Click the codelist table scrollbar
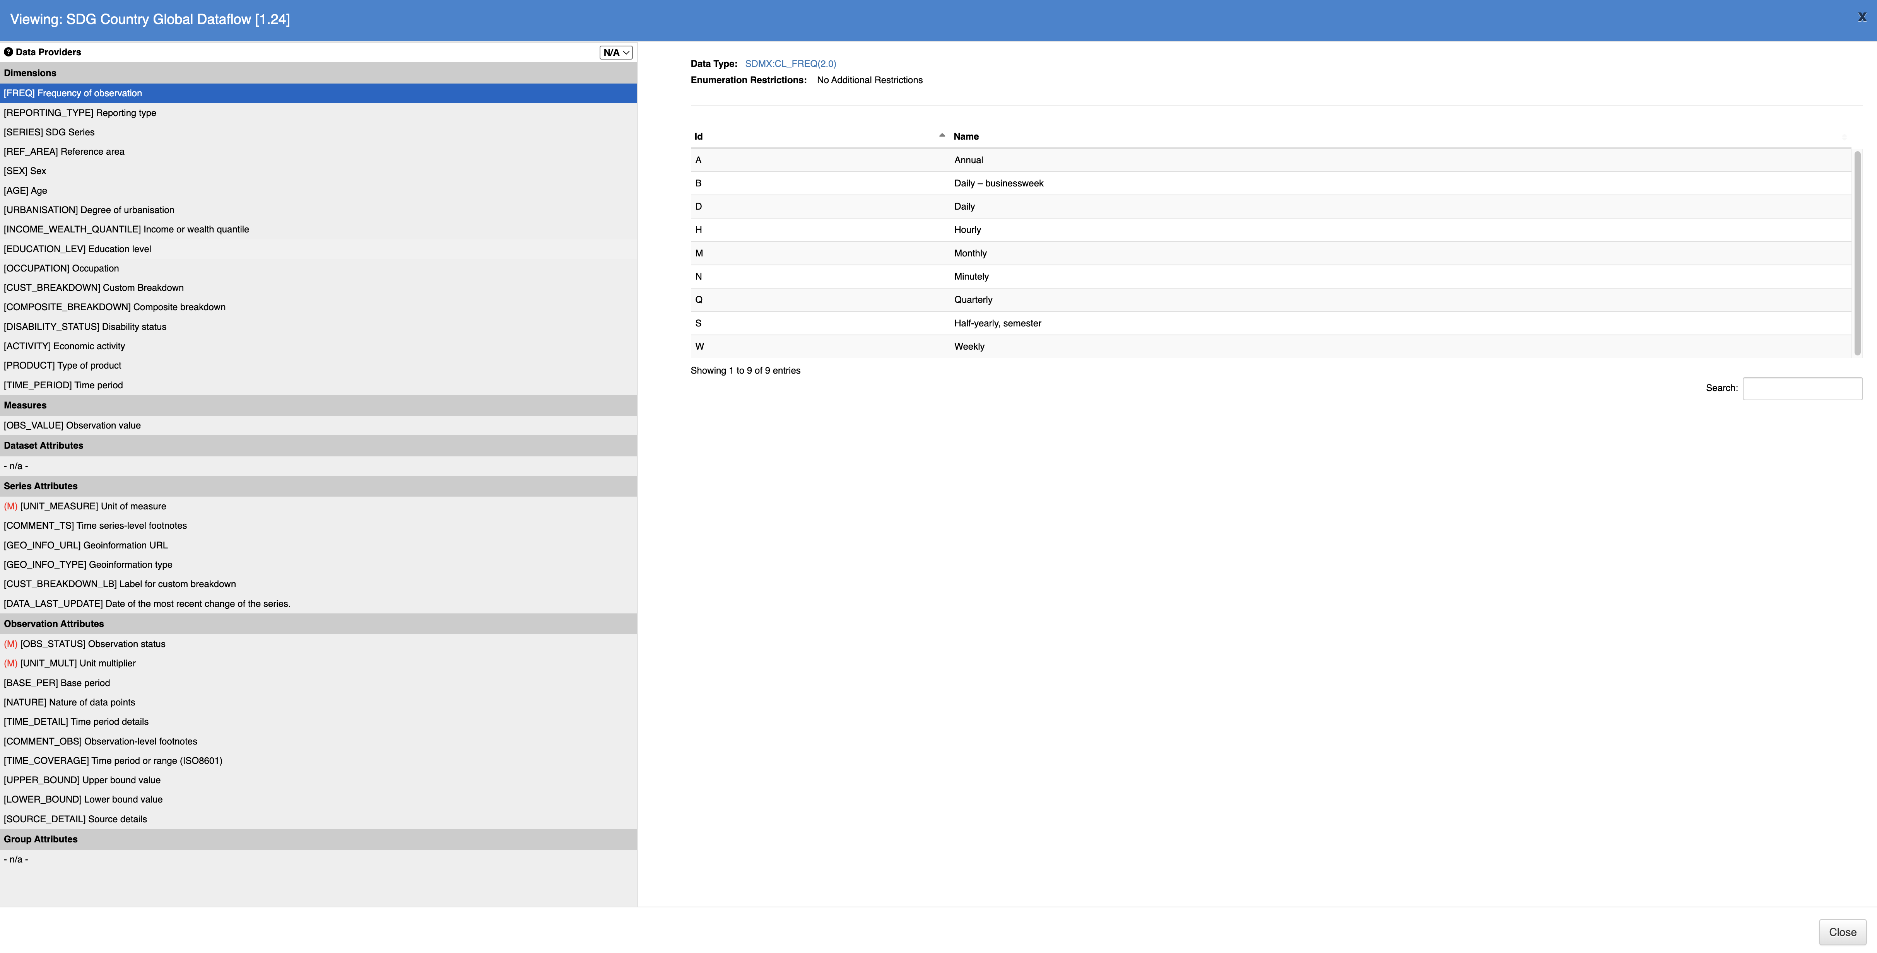Viewport: 1877px width, 953px height. coord(1857,253)
